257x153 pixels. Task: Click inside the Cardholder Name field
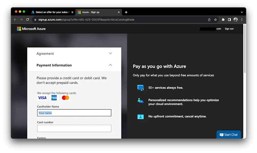(74, 113)
